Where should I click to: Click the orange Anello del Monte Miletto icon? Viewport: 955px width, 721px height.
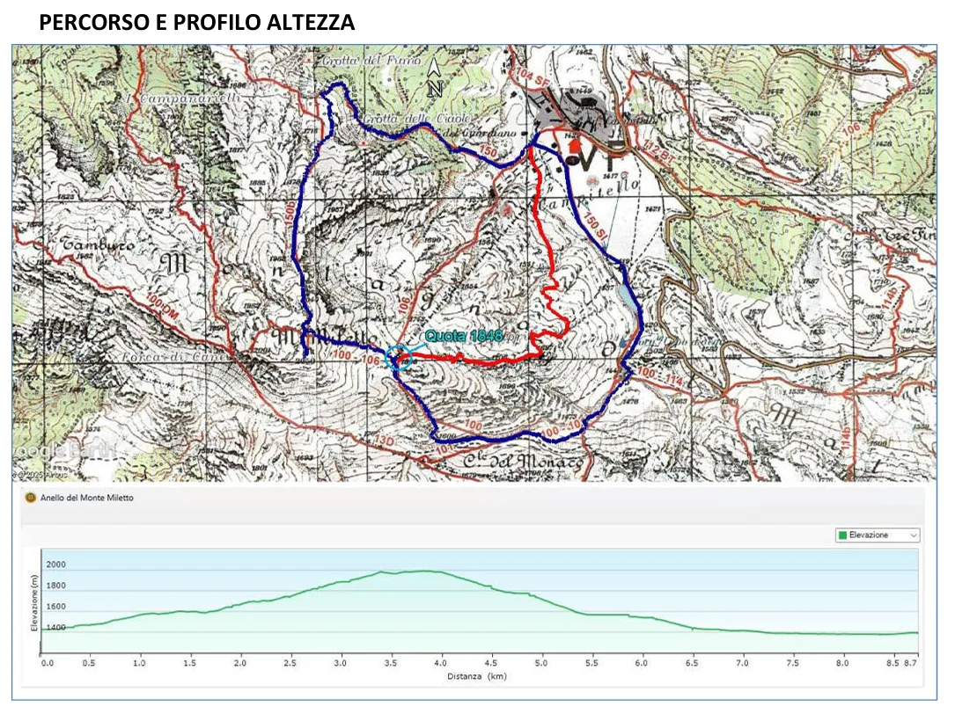click(x=31, y=498)
